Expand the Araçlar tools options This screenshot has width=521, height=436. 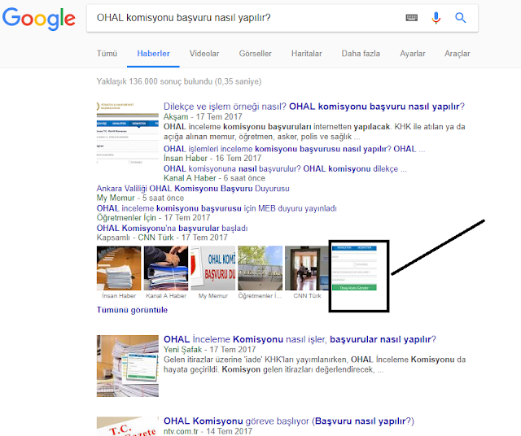[458, 54]
